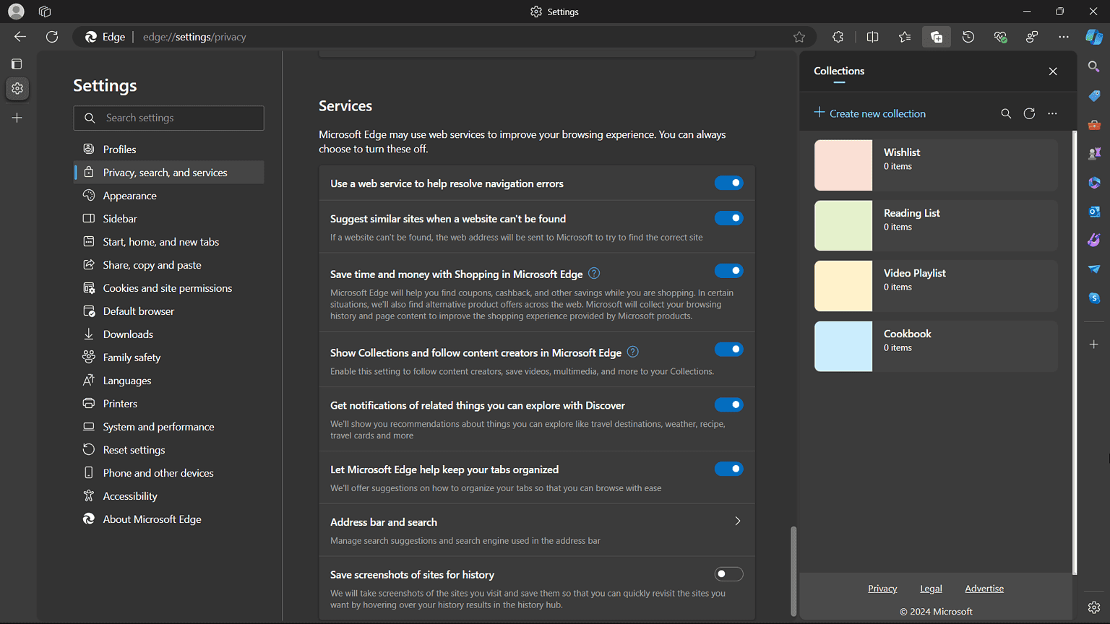The height and width of the screenshot is (624, 1110).
Task: Open the Copilot sidebar icon
Action: (x=1093, y=37)
